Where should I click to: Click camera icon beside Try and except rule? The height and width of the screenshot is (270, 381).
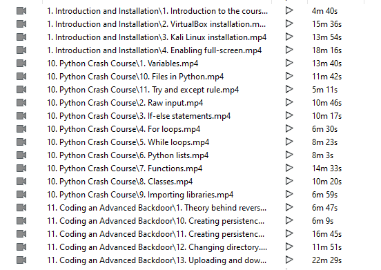click(x=21, y=90)
